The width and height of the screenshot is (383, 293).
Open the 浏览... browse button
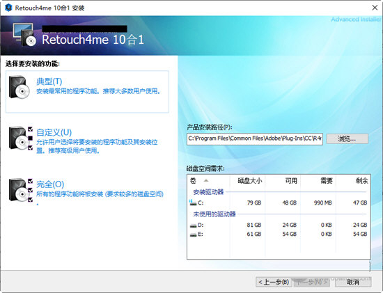[x=347, y=139]
